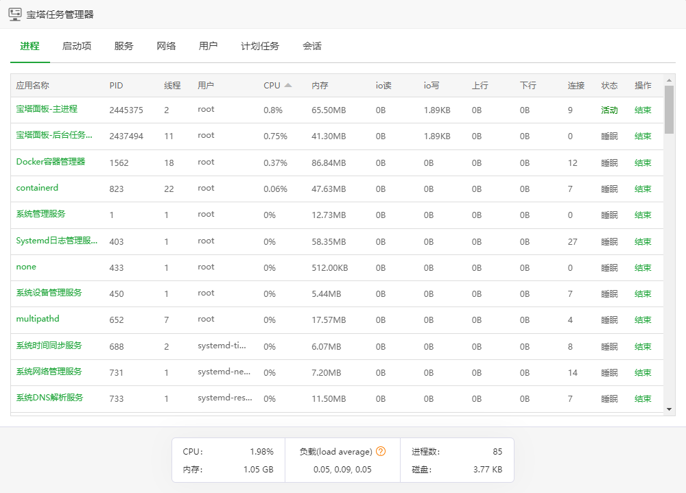Click the systemd-ne... user cell

coord(224,372)
